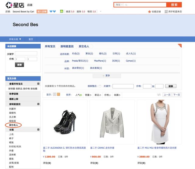195x169 pixels.
Task: Open 星二手 CAMAC 皮衣外套 title link
Action: [x=102, y=148]
